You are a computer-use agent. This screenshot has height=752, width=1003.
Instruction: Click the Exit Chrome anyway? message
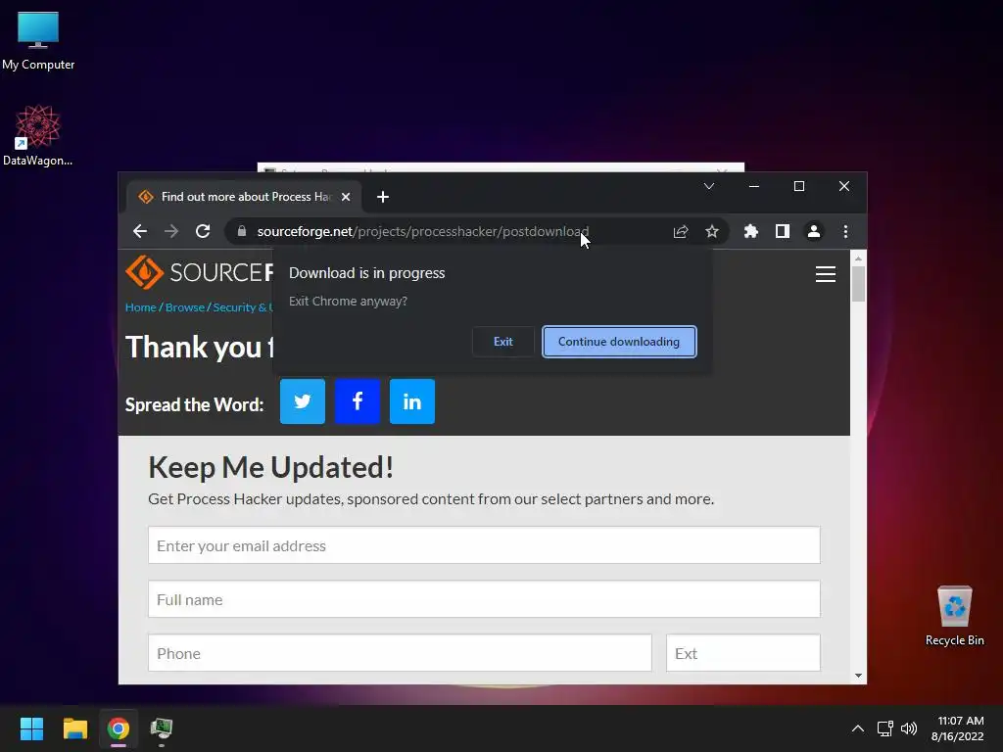coord(348,302)
